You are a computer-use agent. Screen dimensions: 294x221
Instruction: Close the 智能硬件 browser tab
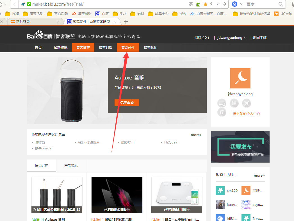(115, 22)
